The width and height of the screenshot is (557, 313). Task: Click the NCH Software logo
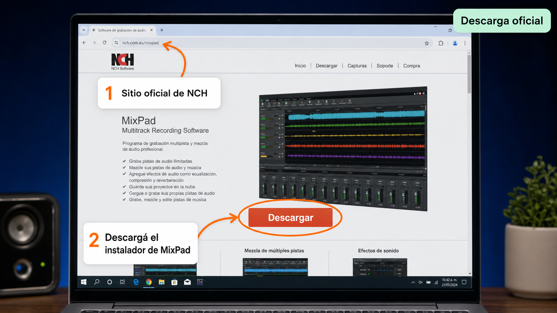123,62
